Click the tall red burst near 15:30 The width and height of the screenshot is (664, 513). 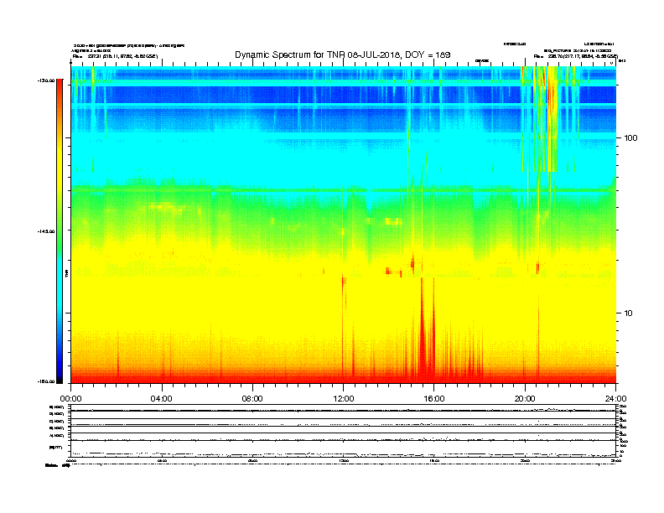click(x=423, y=330)
